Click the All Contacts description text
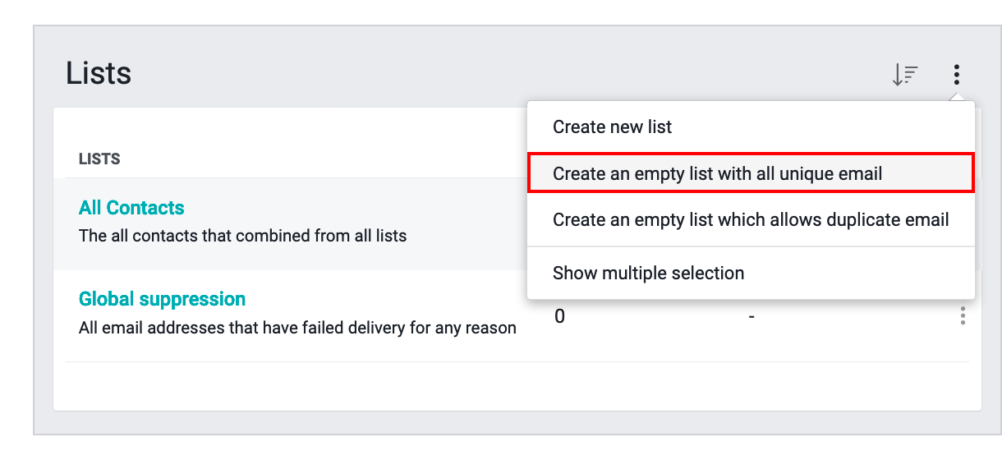 pos(242,236)
